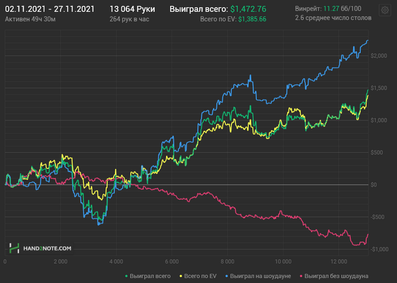Click the 'Выиграл всего:' header label
The height and width of the screenshot is (283, 397).
(x=198, y=9)
